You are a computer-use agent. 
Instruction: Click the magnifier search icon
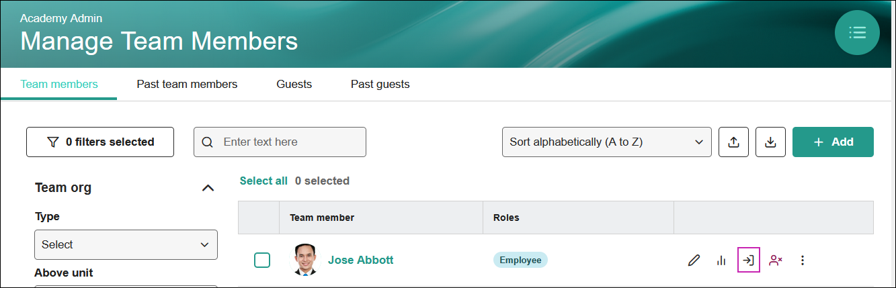click(x=208, y=142)
